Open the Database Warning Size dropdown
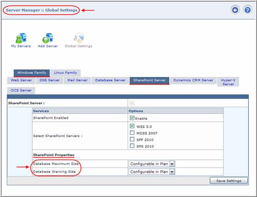Screen dimensions: 257x197 point(152,171)
